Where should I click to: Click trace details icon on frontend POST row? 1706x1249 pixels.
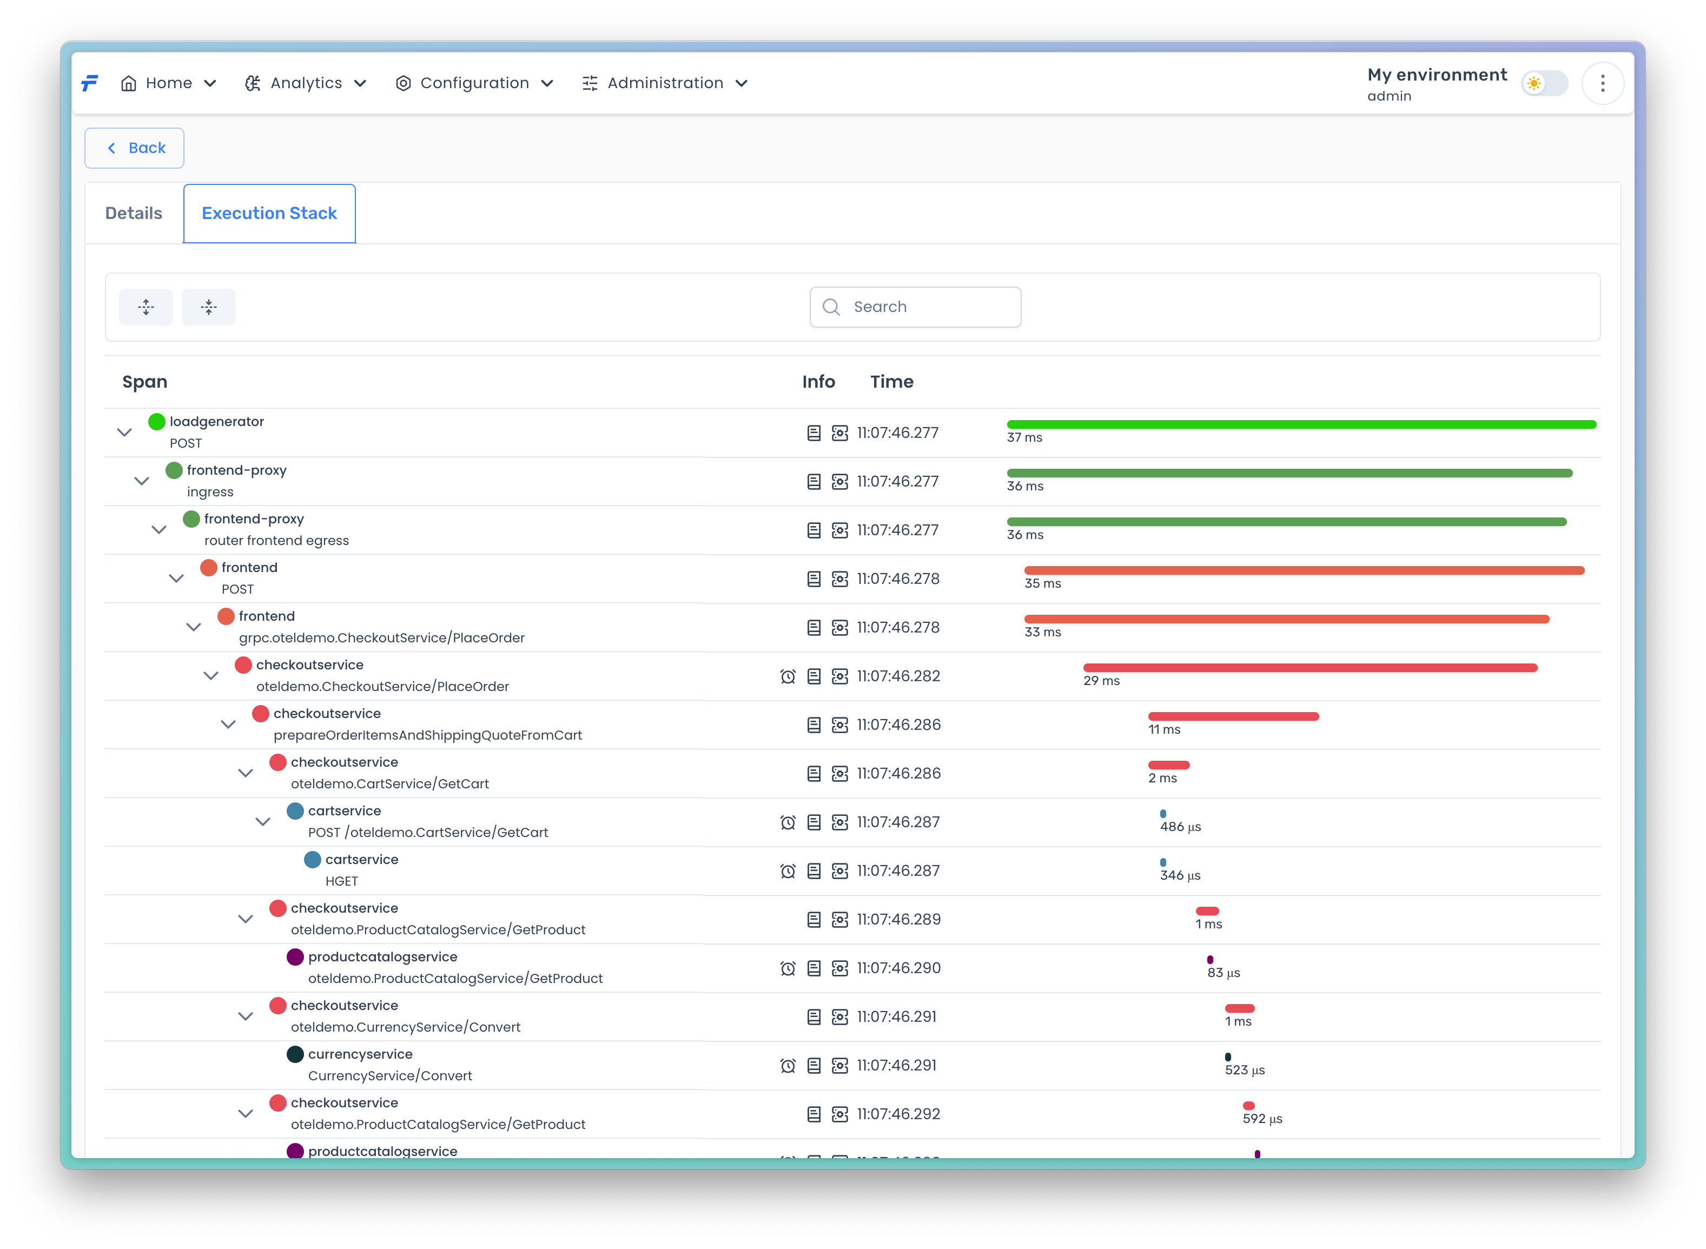point(839,579)
